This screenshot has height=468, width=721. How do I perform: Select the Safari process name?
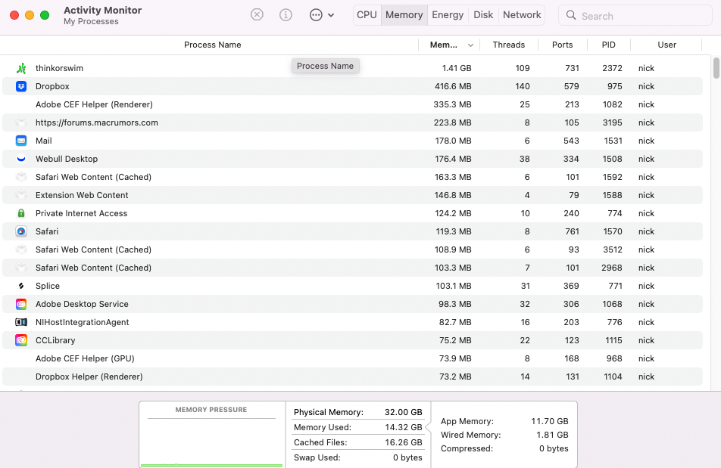[47, 231]
